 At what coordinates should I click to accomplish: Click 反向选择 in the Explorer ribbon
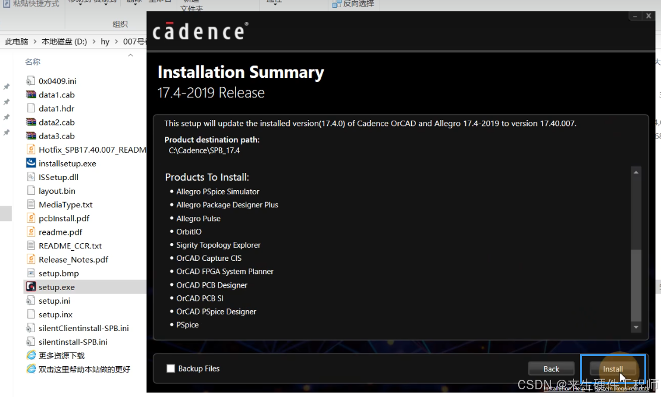pyautogui.click(x=353, y=4)
